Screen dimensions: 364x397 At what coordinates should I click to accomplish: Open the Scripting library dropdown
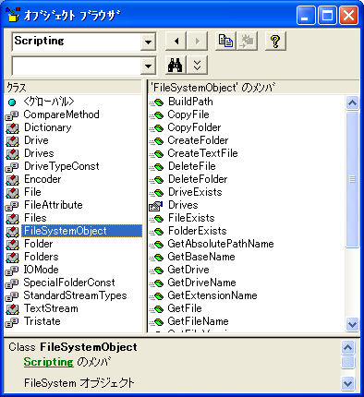point(148,42)
